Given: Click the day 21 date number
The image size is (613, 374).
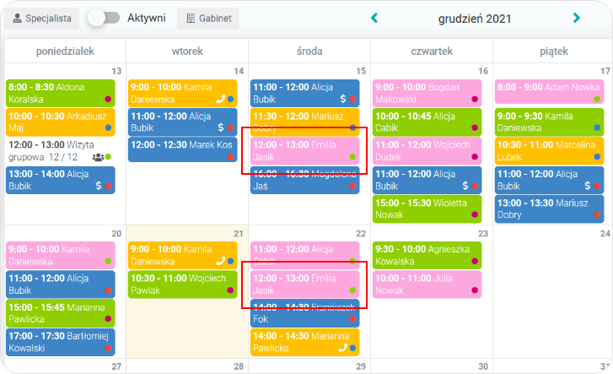Looking at the screenshot, I should [238, 233].
